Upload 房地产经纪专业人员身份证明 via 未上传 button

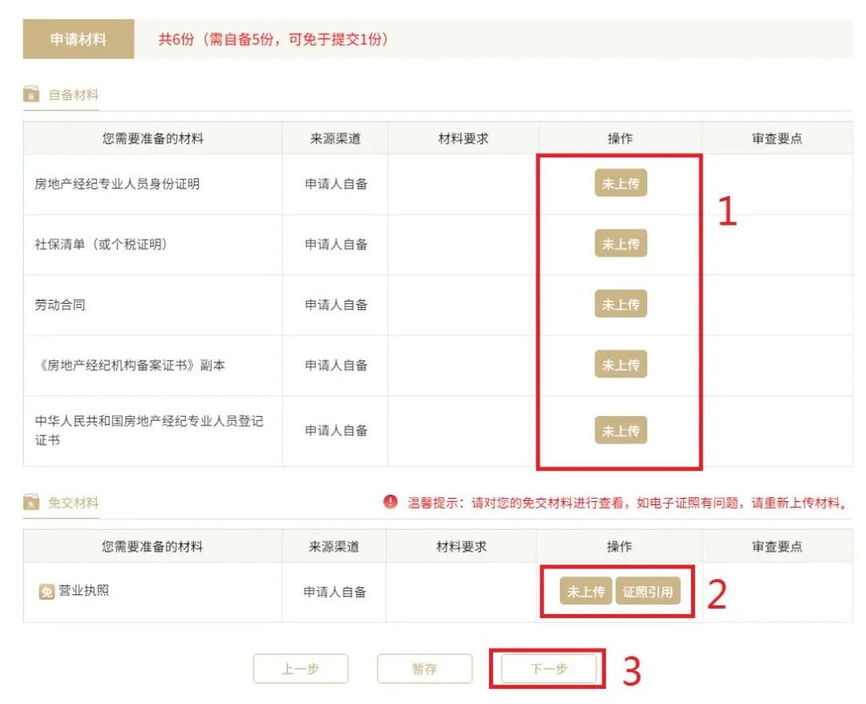(621, 184)
